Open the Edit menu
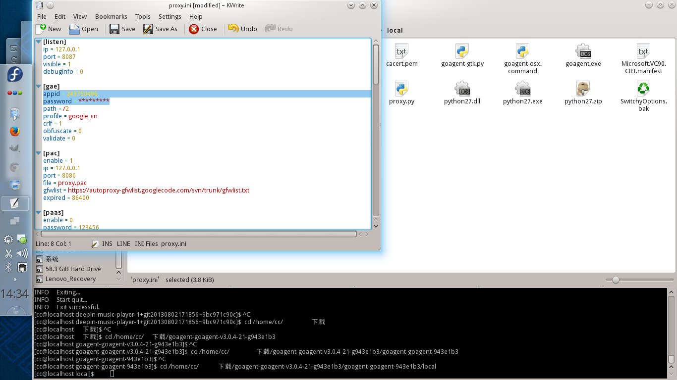 [60, 16]
